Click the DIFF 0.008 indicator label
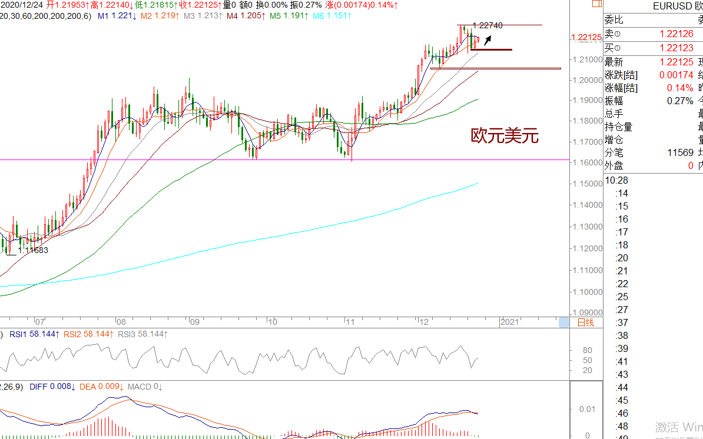703x439 pixels. click(52, 387)
